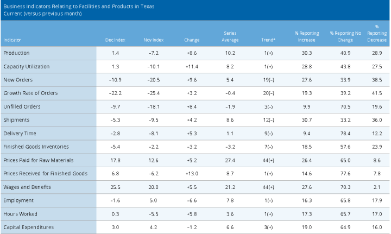Screen dimensions: 391x234
Task: Click the Series Average column header
Action: click(230, 36)
